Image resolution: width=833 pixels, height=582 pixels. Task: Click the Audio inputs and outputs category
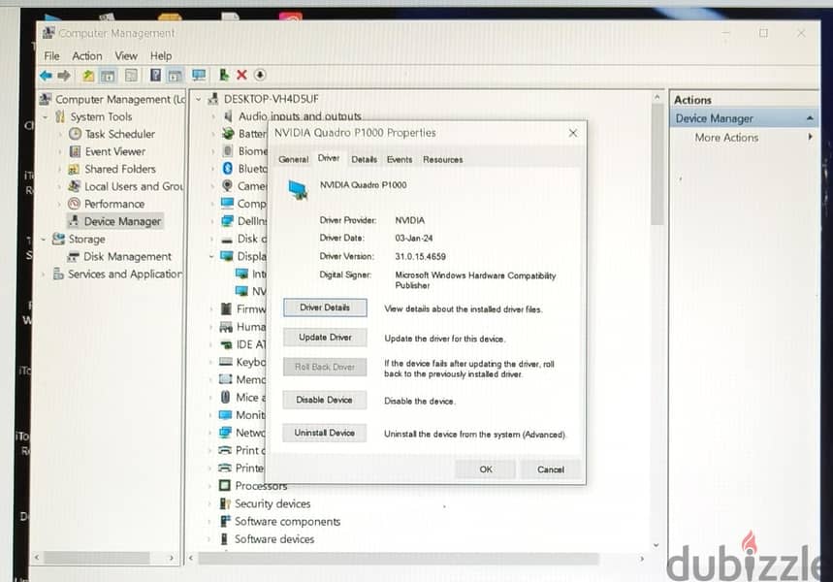tap(299, 115)
